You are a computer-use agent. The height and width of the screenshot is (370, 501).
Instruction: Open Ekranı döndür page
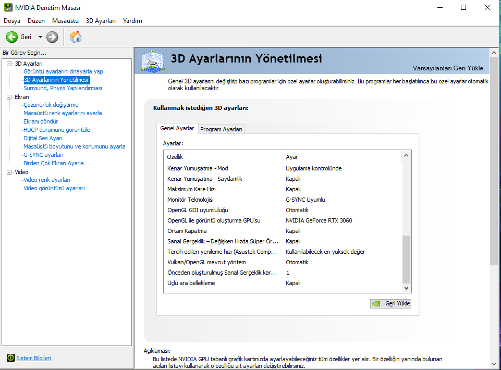tap(41, 121)
